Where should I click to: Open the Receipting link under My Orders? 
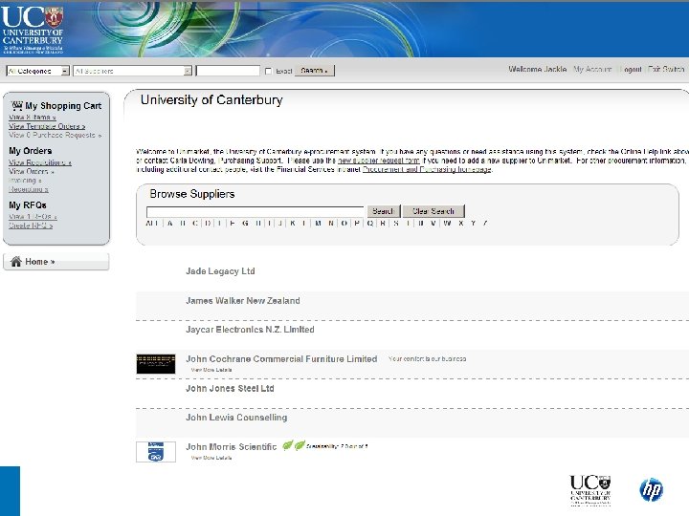[29, 189]
